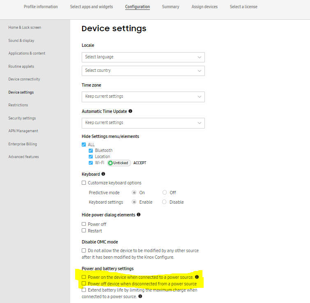310x303 pixels.
Task: Open Security settings in the sidebar
Action: coord(22,118)
